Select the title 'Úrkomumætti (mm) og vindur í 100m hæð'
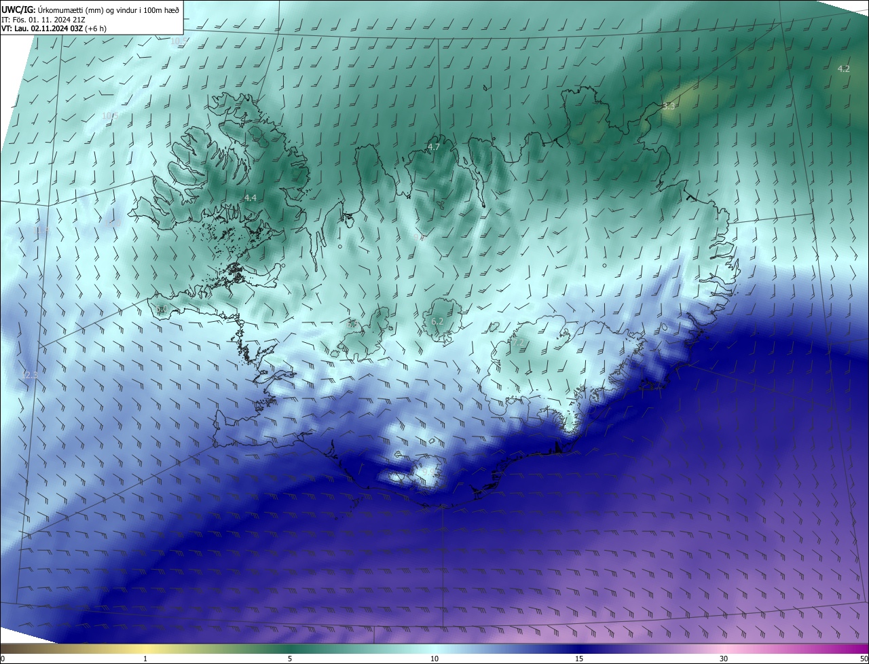Screen dimensions: 869x664 tap(108, 10)
